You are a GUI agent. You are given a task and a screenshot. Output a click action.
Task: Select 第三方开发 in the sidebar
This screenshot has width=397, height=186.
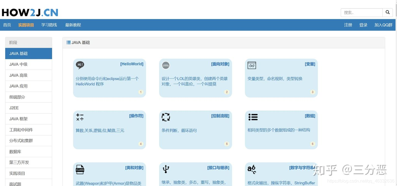[29, 162]
